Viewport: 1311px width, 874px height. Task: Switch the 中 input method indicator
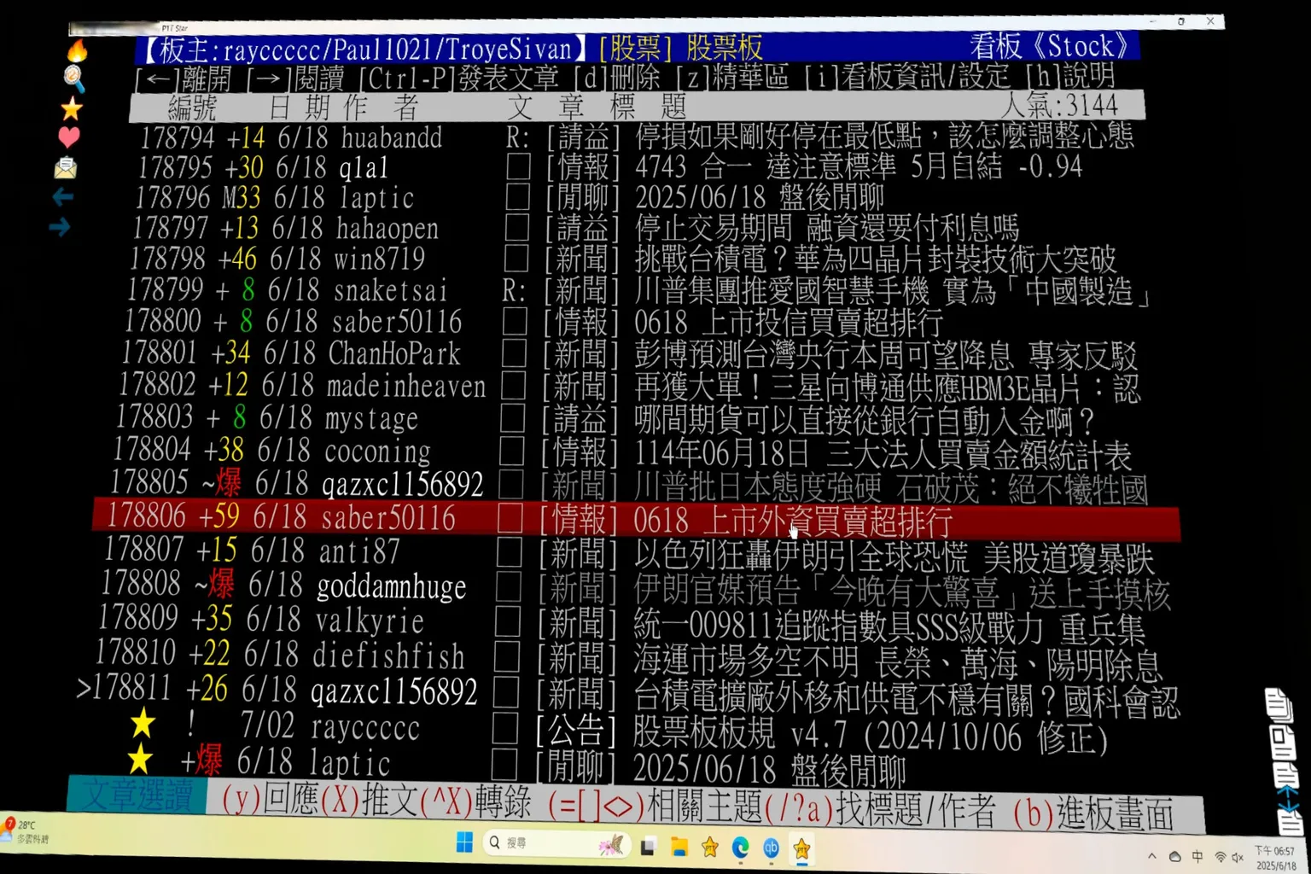pos(1197,857)
